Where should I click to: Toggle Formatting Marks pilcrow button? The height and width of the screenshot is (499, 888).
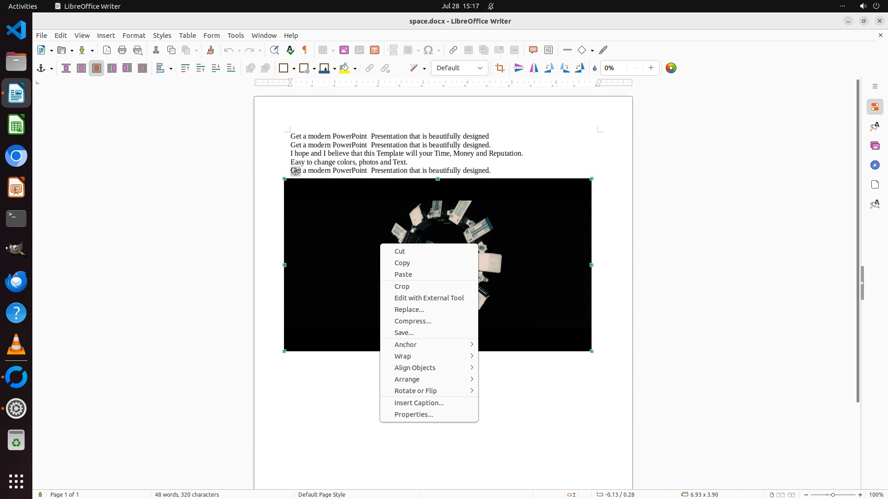305,50
